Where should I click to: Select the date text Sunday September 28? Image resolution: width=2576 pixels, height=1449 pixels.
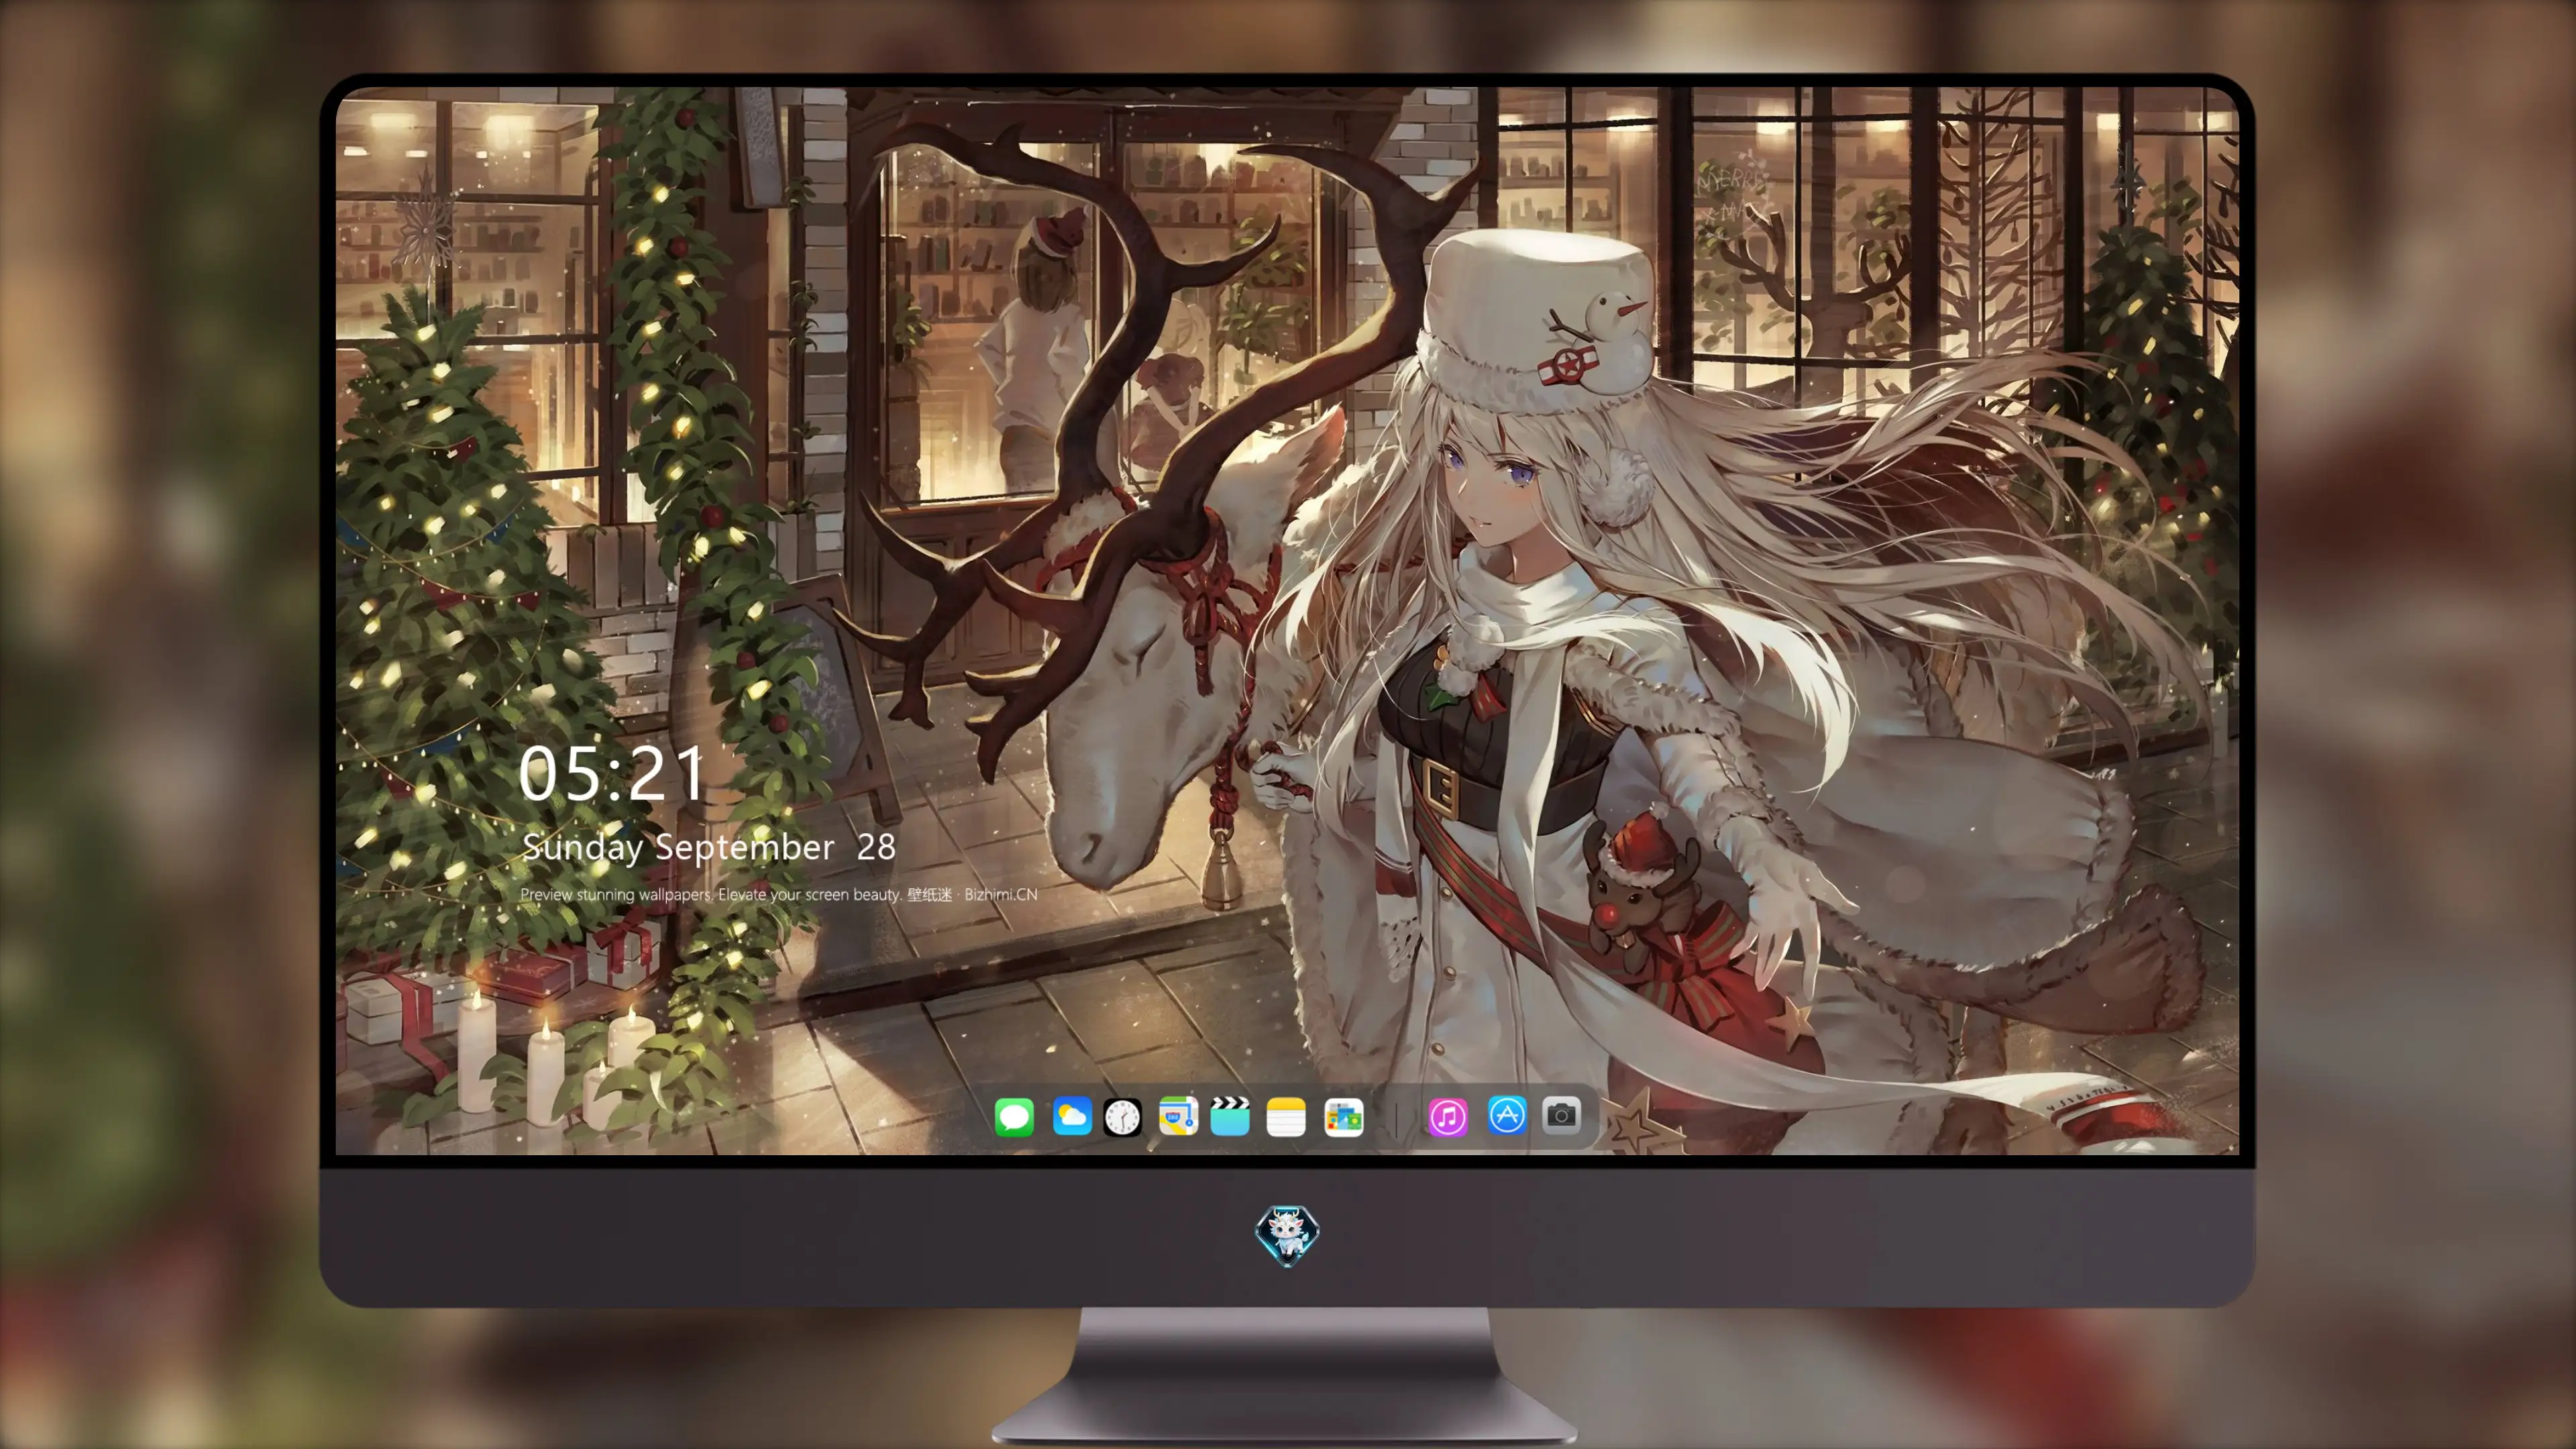pos(708,847)
